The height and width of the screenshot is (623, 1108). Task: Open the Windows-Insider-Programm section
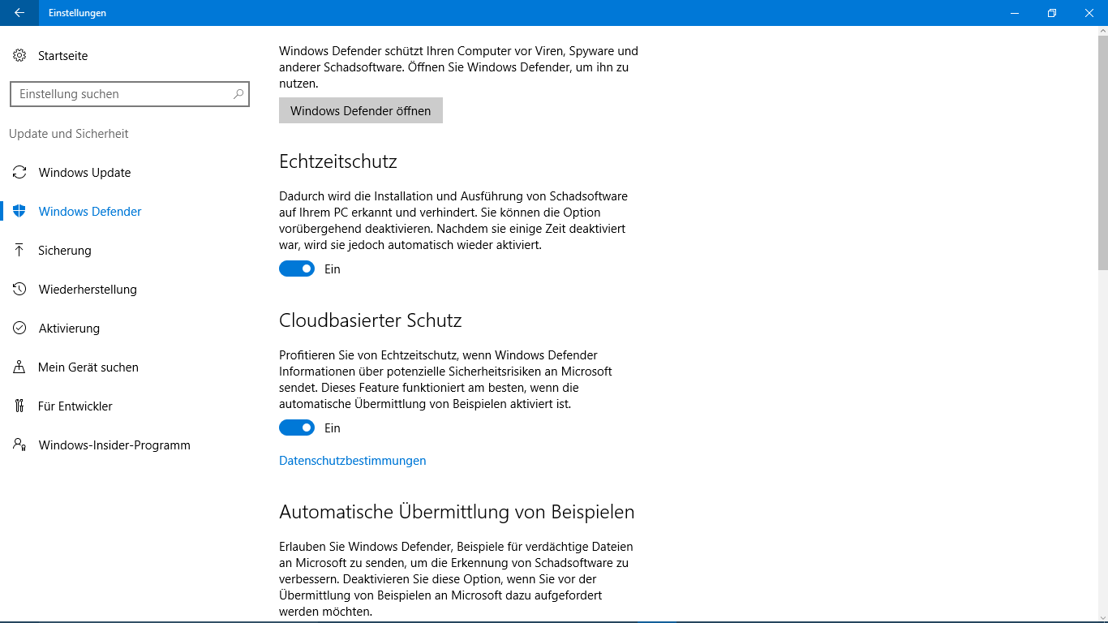[114, 445]
